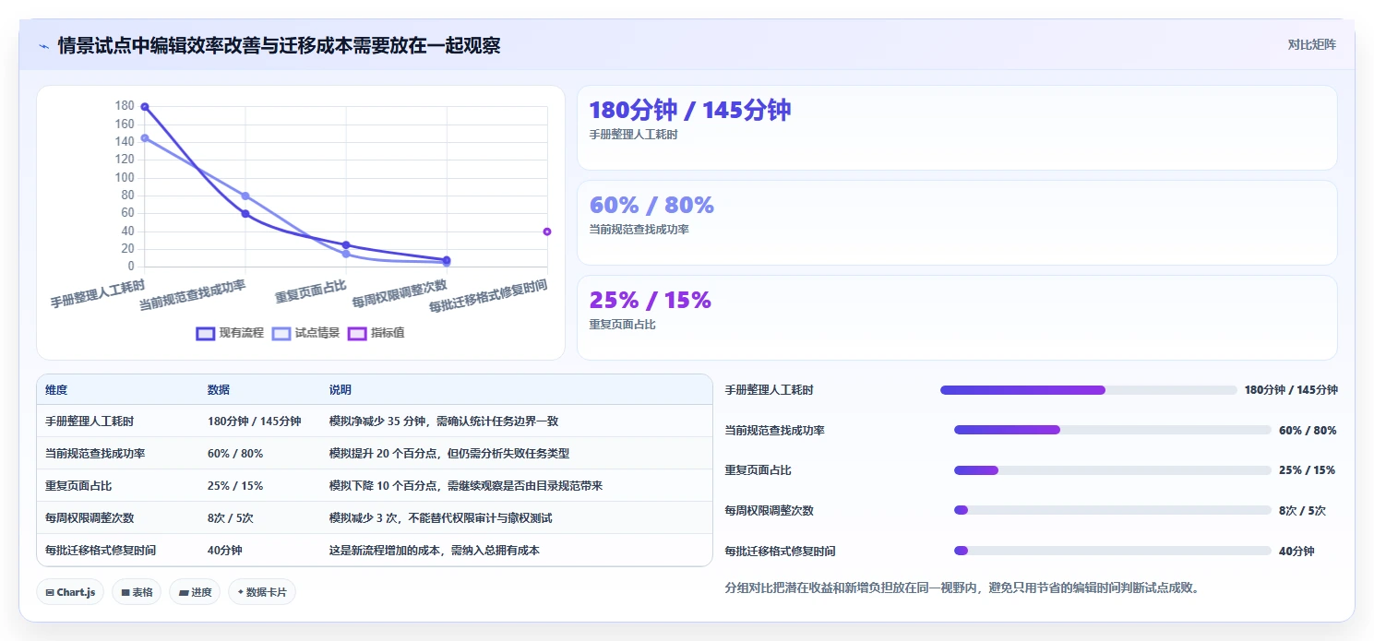Click the isolated purple 指标值 point at 40
The image size is (1374, 641).
(x=547, y=231)
